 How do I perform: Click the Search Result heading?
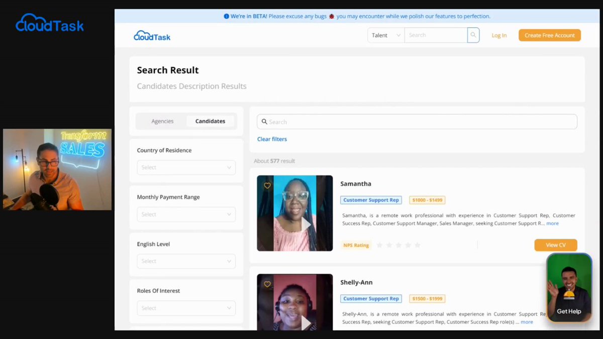click(168, 70)
